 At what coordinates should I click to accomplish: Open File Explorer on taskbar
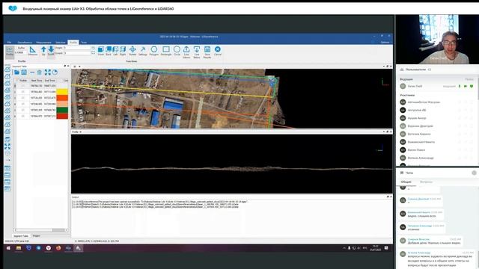(x=19, y=248)
